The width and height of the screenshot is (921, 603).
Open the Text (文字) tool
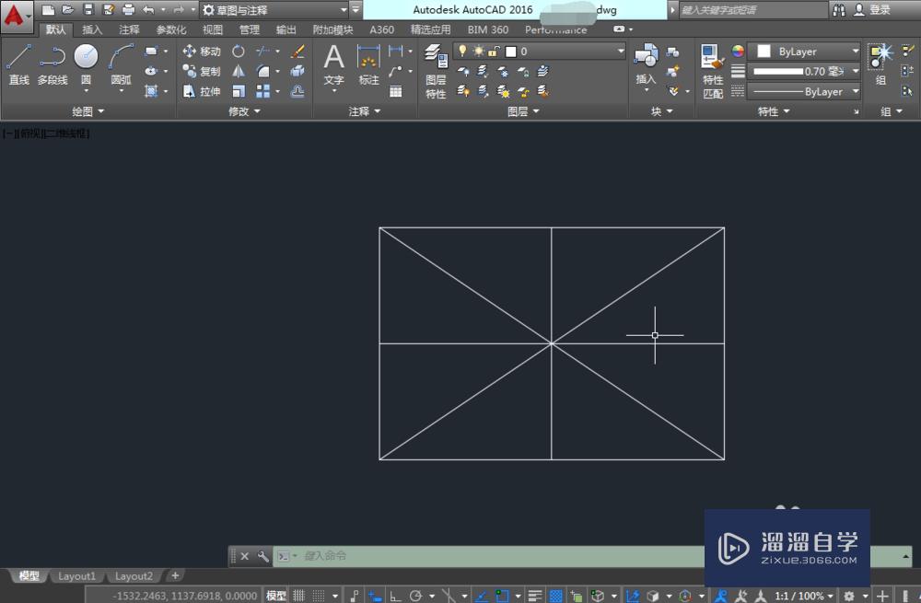click(333, 63)
